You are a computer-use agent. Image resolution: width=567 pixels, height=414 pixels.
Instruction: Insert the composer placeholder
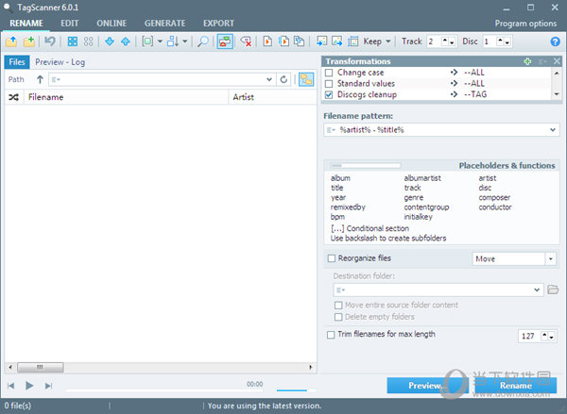[494, 198]
